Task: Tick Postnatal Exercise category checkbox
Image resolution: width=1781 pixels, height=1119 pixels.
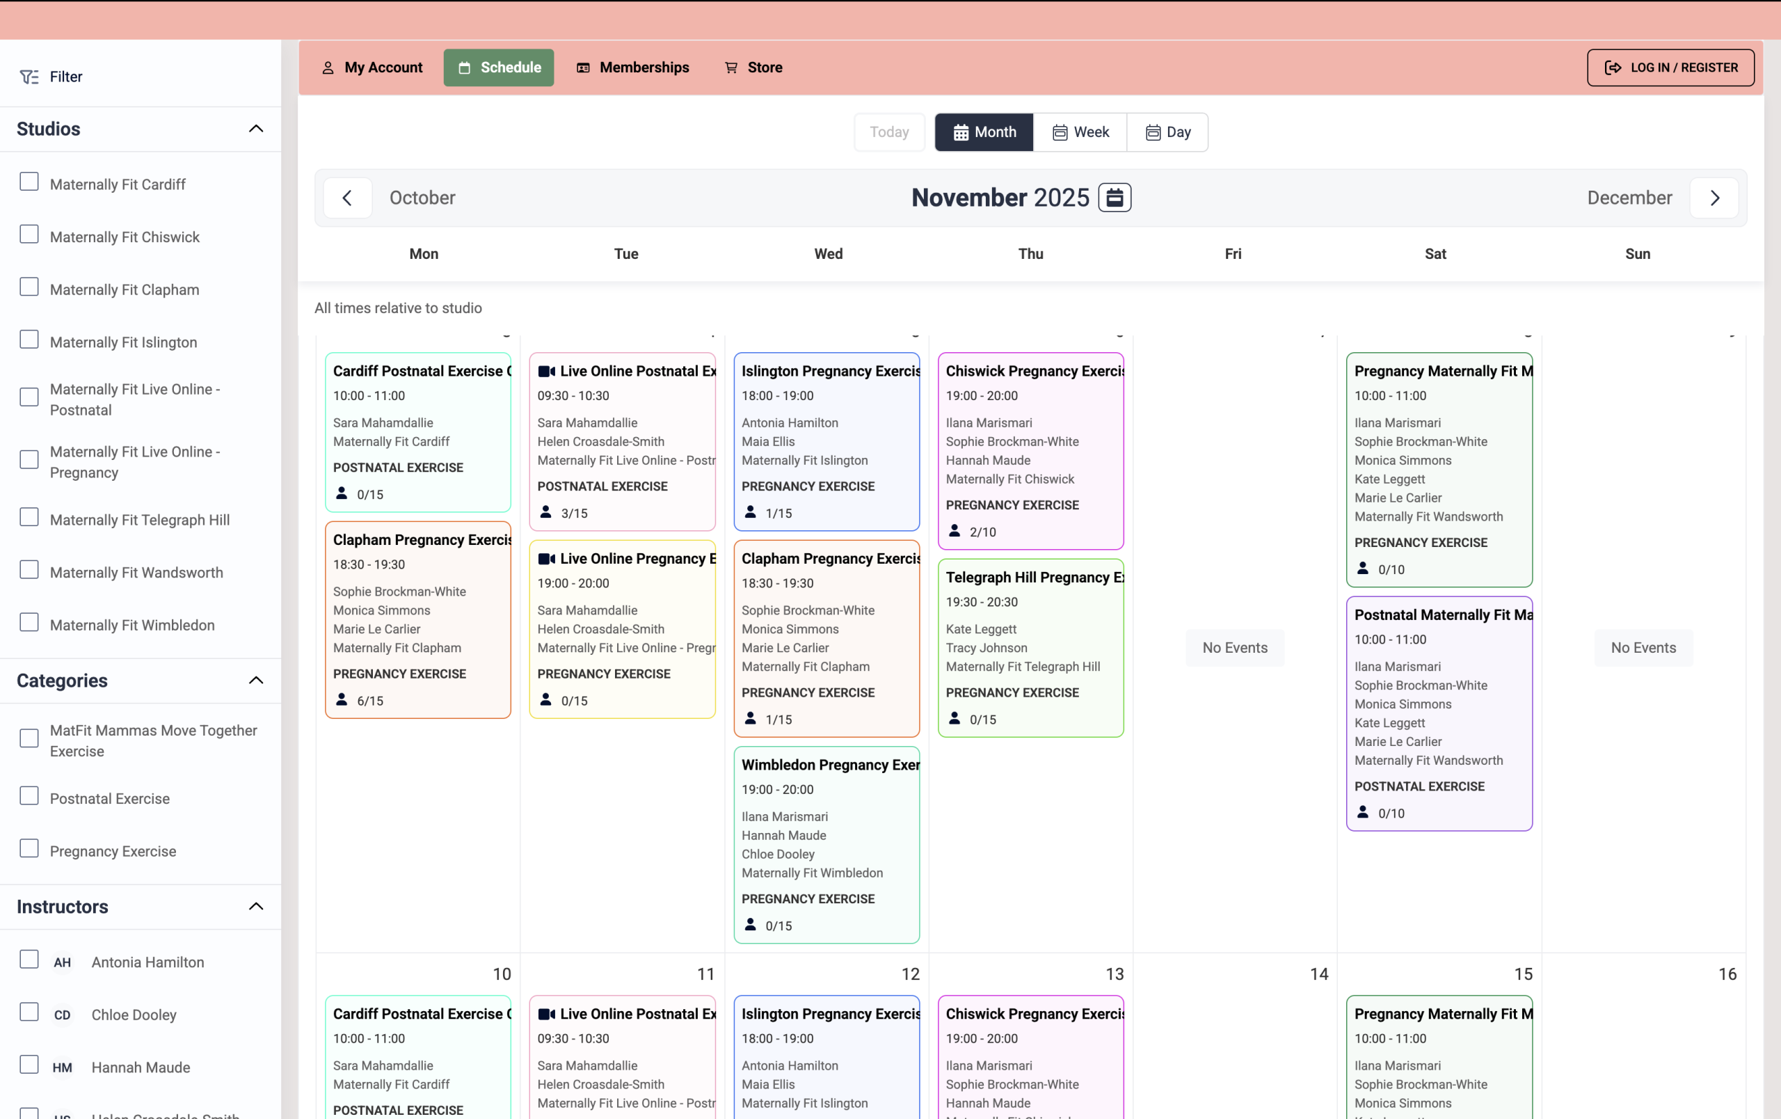Action: coord(29,796)
